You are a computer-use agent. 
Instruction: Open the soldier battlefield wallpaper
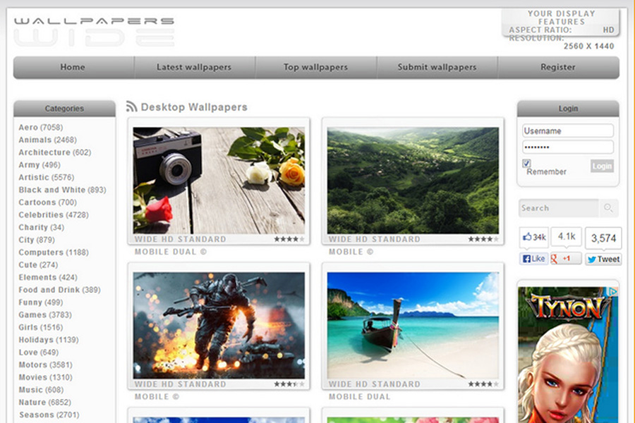[x=219, y=326]
